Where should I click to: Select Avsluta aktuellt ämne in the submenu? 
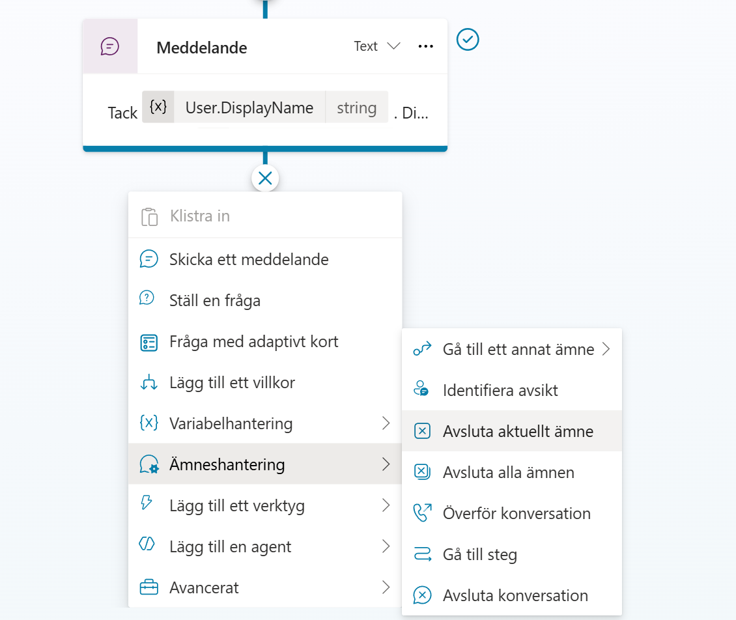point(512,431)
